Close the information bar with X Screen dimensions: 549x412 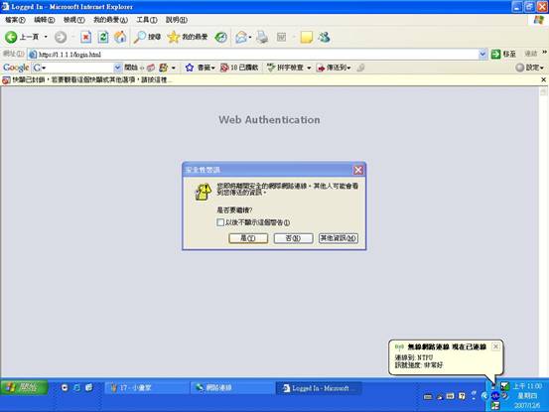pos(543,79)
